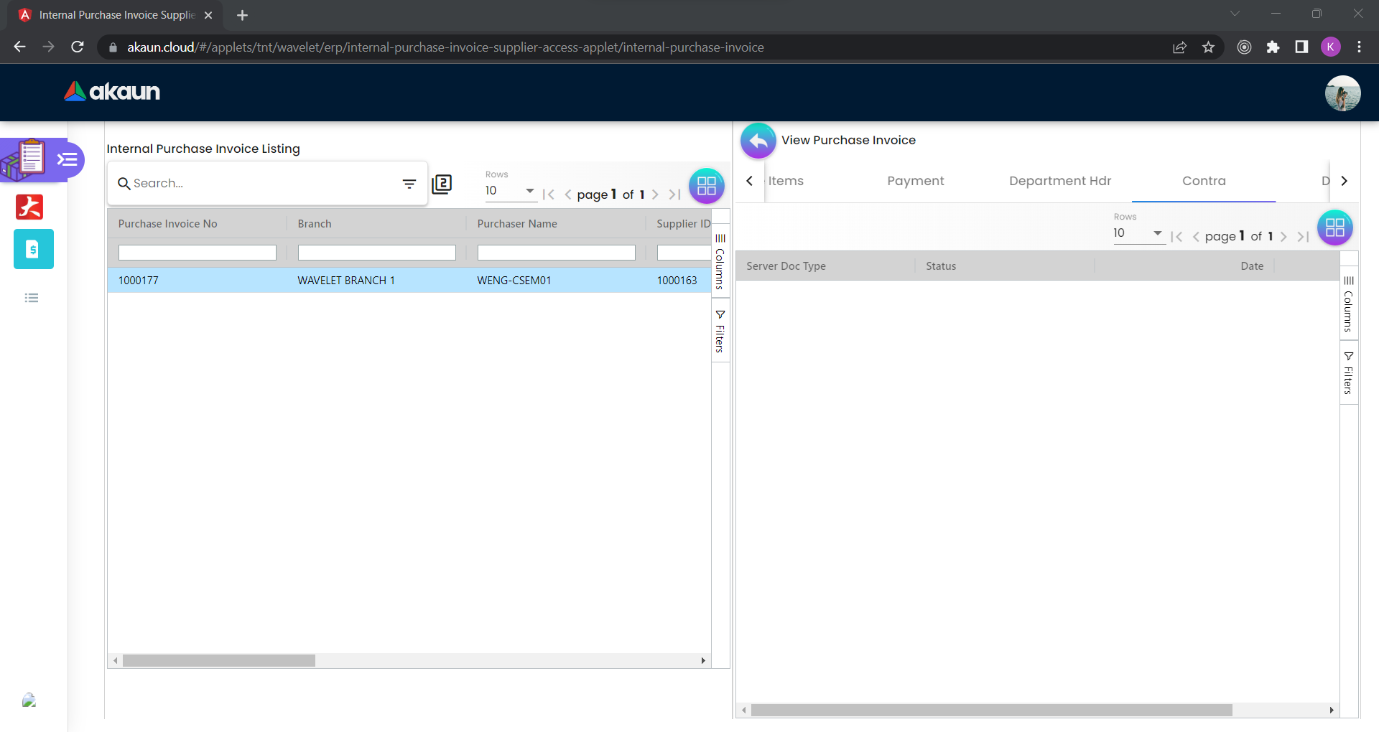1379x732 pixels.
Task: Switch to the Payment tab
Action: click(915, 181)
